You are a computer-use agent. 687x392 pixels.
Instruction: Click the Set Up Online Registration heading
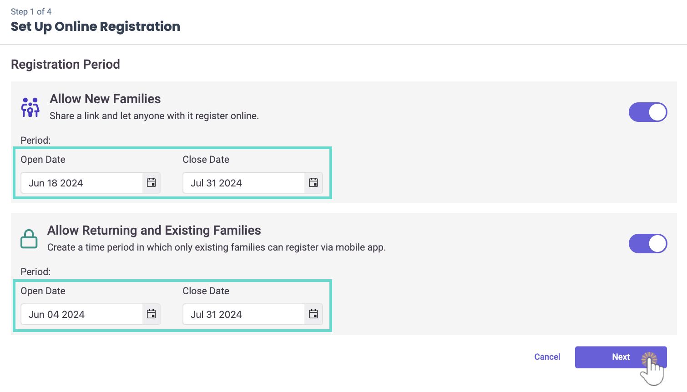click(96, 26)
